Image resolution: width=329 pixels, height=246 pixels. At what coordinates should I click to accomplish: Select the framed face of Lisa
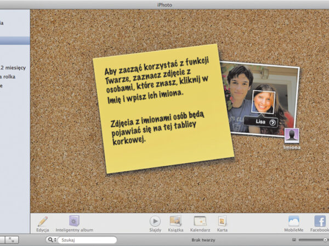point(263,102)
